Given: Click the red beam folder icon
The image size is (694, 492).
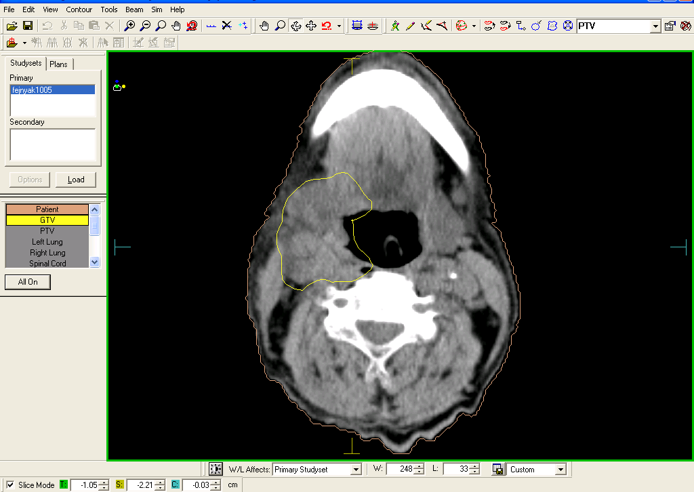Looking at the screenshot, I should 12,43.
